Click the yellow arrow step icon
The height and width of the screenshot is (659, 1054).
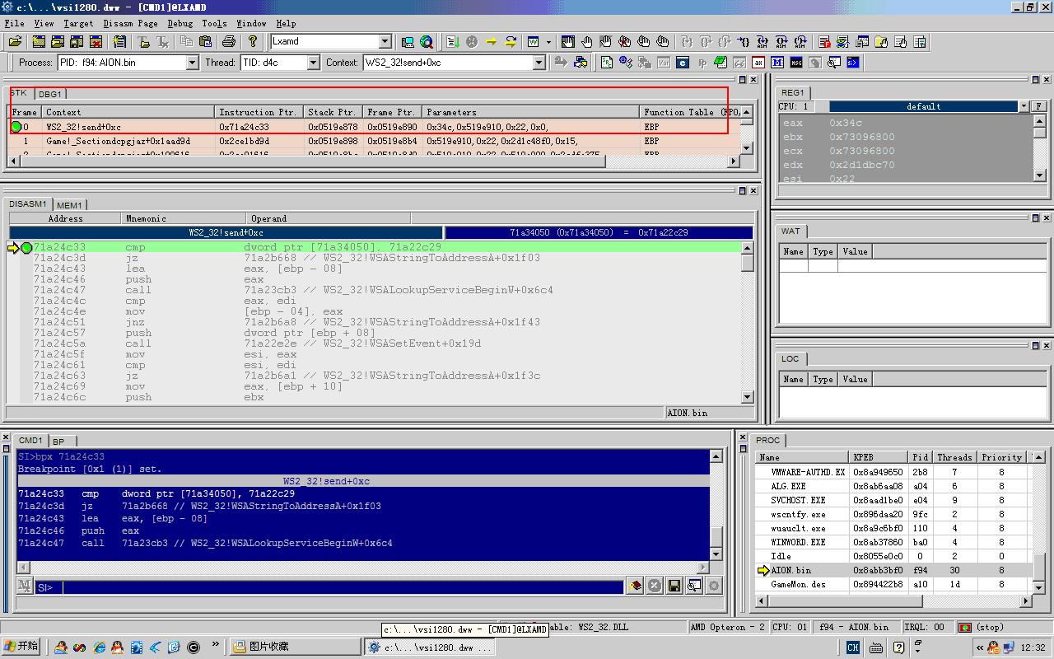pyautogui.click(x=491, y=41)
